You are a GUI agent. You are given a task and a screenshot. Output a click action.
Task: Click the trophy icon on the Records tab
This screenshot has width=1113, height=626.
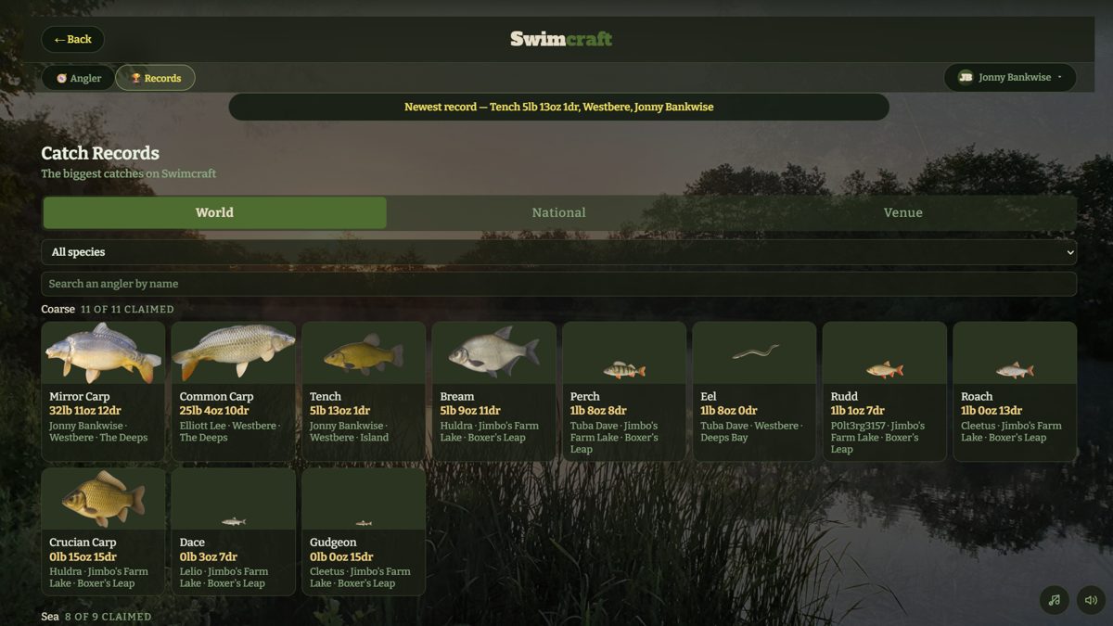[135, 79]
